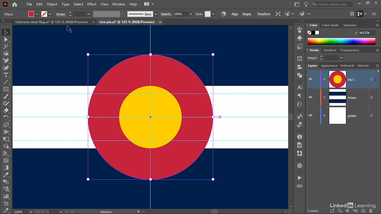Choose the Rectangle shape tool
This screenshot has height=214, width=381.
point(6,89)
